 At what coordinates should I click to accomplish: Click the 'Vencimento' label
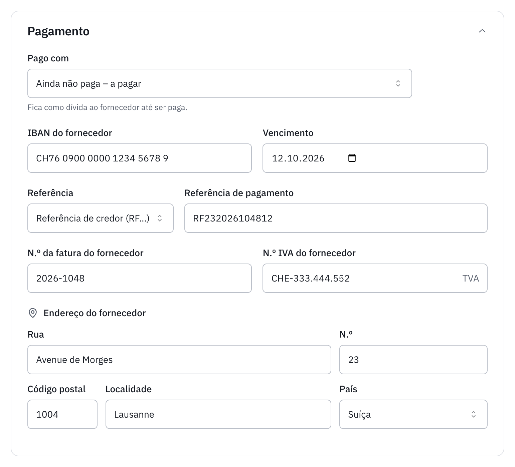[288, 133]
